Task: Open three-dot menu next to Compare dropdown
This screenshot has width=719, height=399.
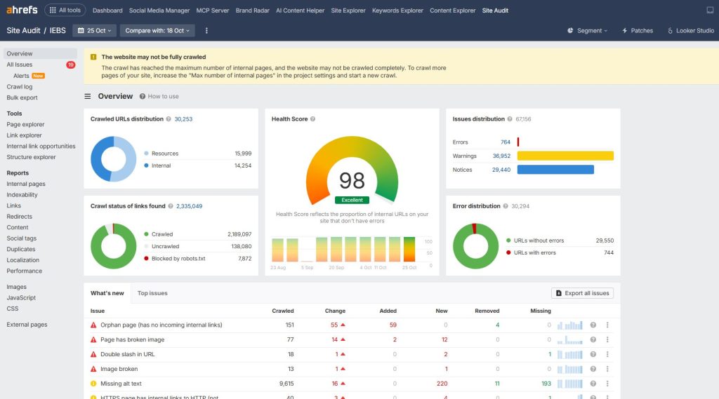Action: click(206, 31)
